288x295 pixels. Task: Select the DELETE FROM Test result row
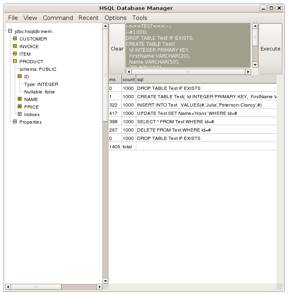[192, 130]
